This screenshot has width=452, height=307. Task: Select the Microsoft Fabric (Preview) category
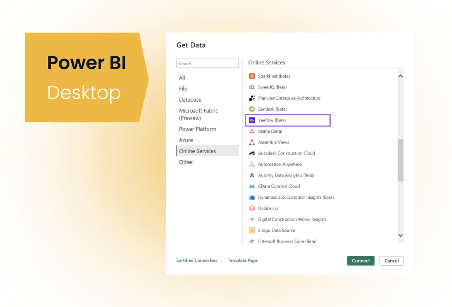click(x=198, y=114)
